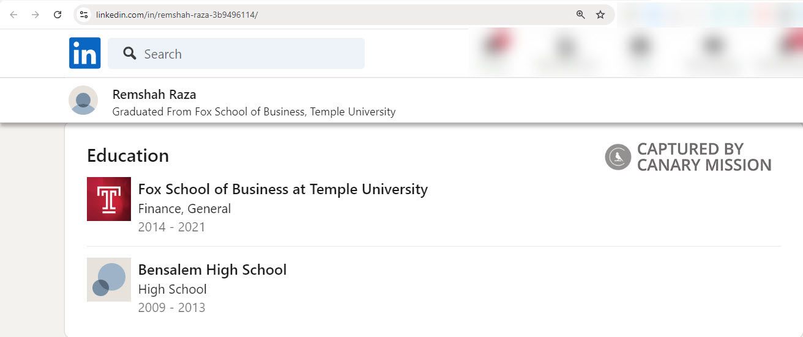803x337 pixels.
Task: Click the Bensalem High School placeholder logo
Action: 109,280
